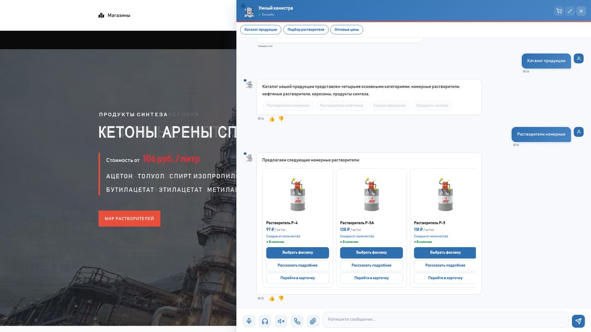Image resolution: width=591 pixels, height=332 pixels.
Task: Click the headphones icon in chat toolbar
Action: (265, 321)
